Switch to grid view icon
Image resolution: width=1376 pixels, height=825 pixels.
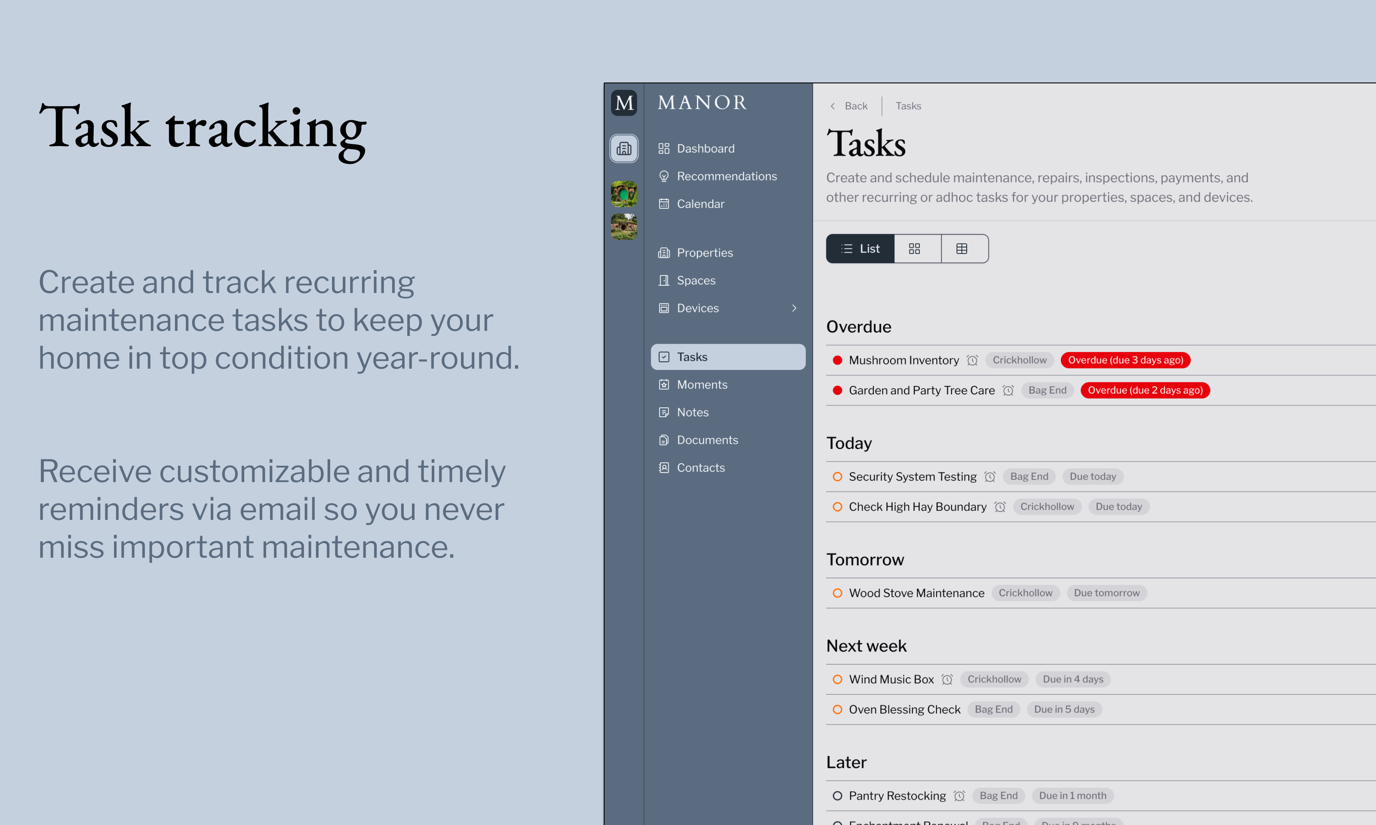pyautogui.click(x=914, y=248)
